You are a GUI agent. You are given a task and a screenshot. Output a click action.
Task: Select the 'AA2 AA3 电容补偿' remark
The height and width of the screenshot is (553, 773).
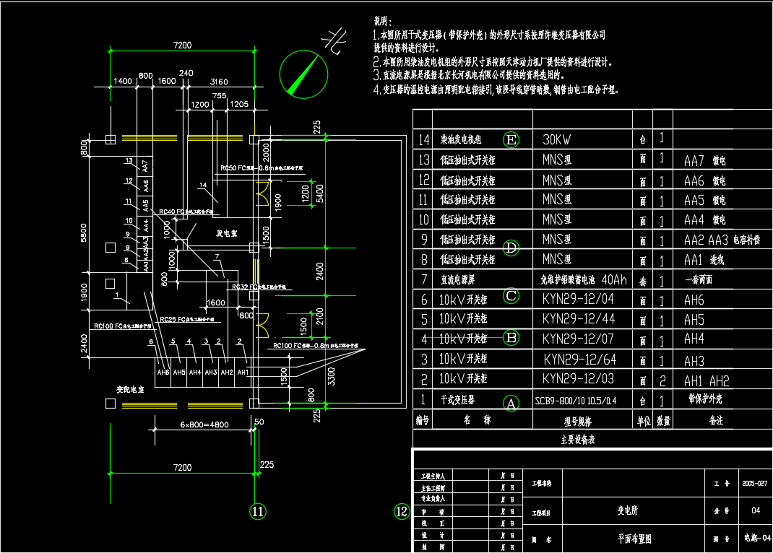tap(722, 240)
